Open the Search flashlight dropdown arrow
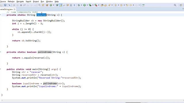Viewport: 184px width, 103px height. pos(112,5)
